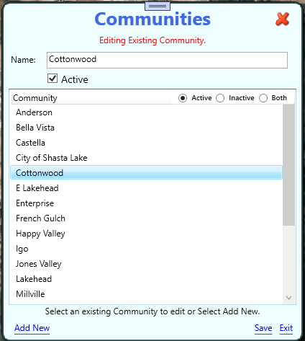This screenshot has width=305, height=341.
Task: Select the Igo community row
Action: click(147, 249)
